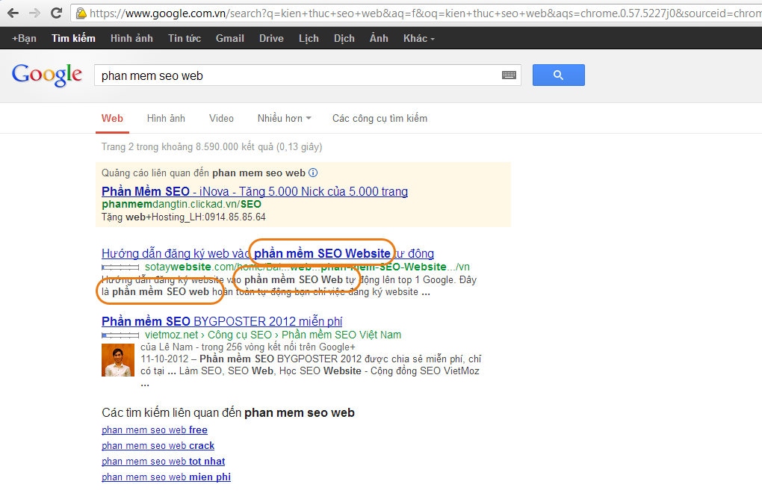Click the Google logo

[x=46, y=75]
